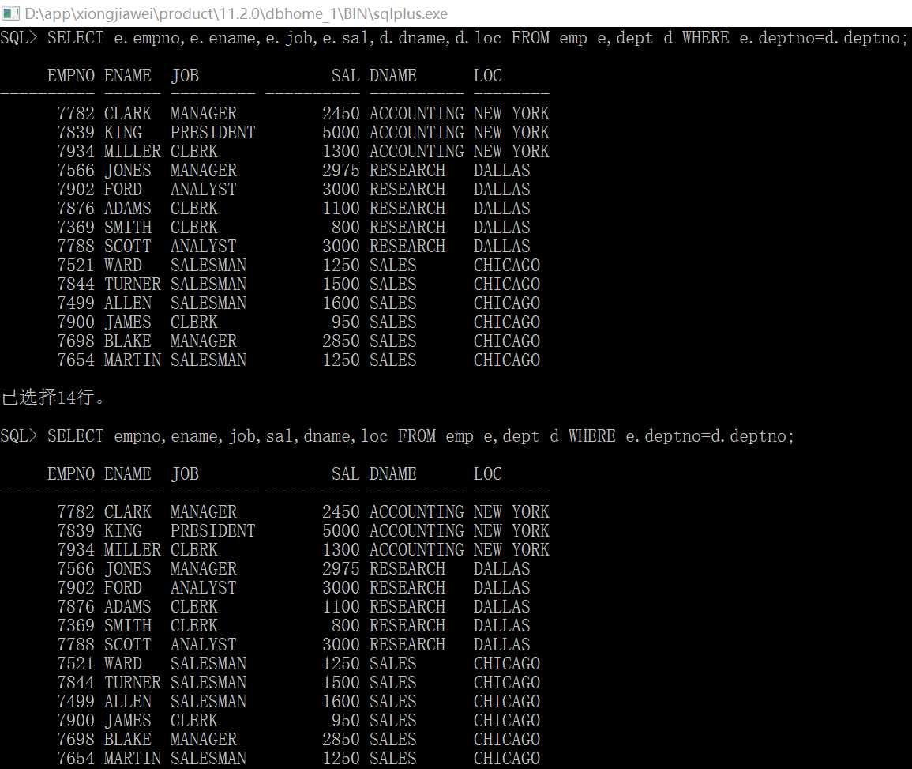Click the sqlplus.exe path in title bar
The image size is (912, 769).
pos(236,13)
